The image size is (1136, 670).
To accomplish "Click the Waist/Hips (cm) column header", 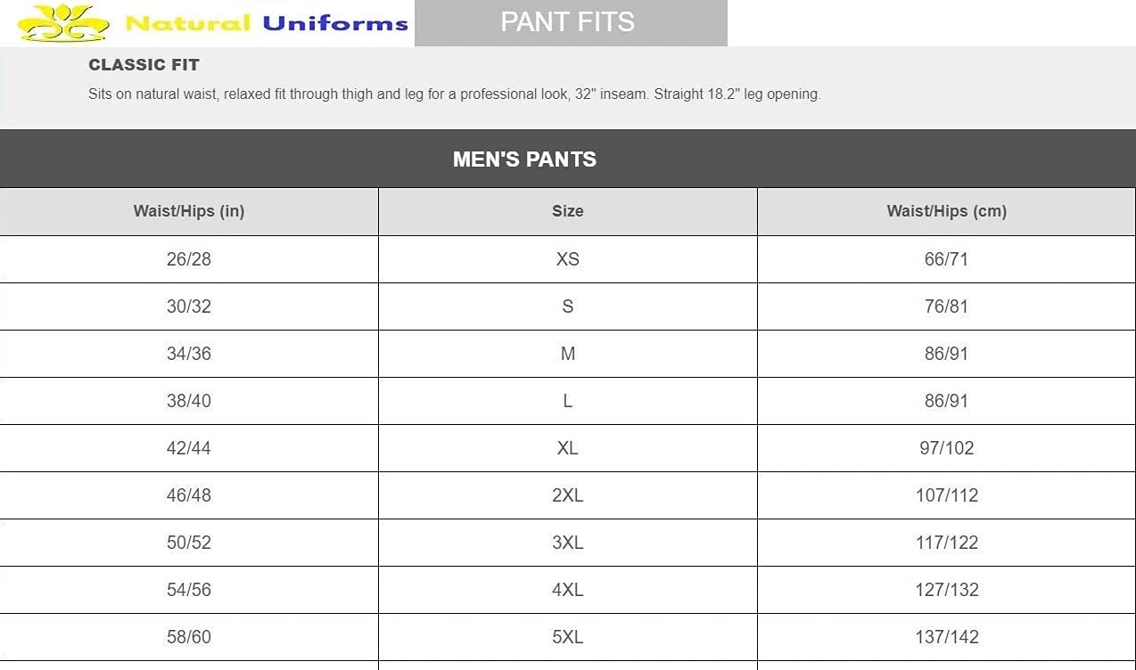I will 946,211.
